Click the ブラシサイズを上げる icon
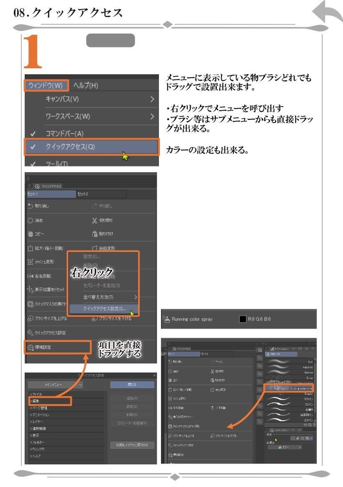Image resolution: width=343 pixels, height=487 pixels. point(30,318)
